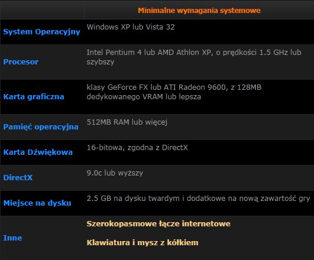Select the 'Karta Dźwiękowa' label

click(x=38, y=152)
